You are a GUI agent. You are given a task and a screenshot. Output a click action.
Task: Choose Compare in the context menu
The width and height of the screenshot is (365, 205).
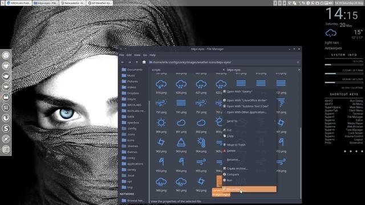pos(249,174)
